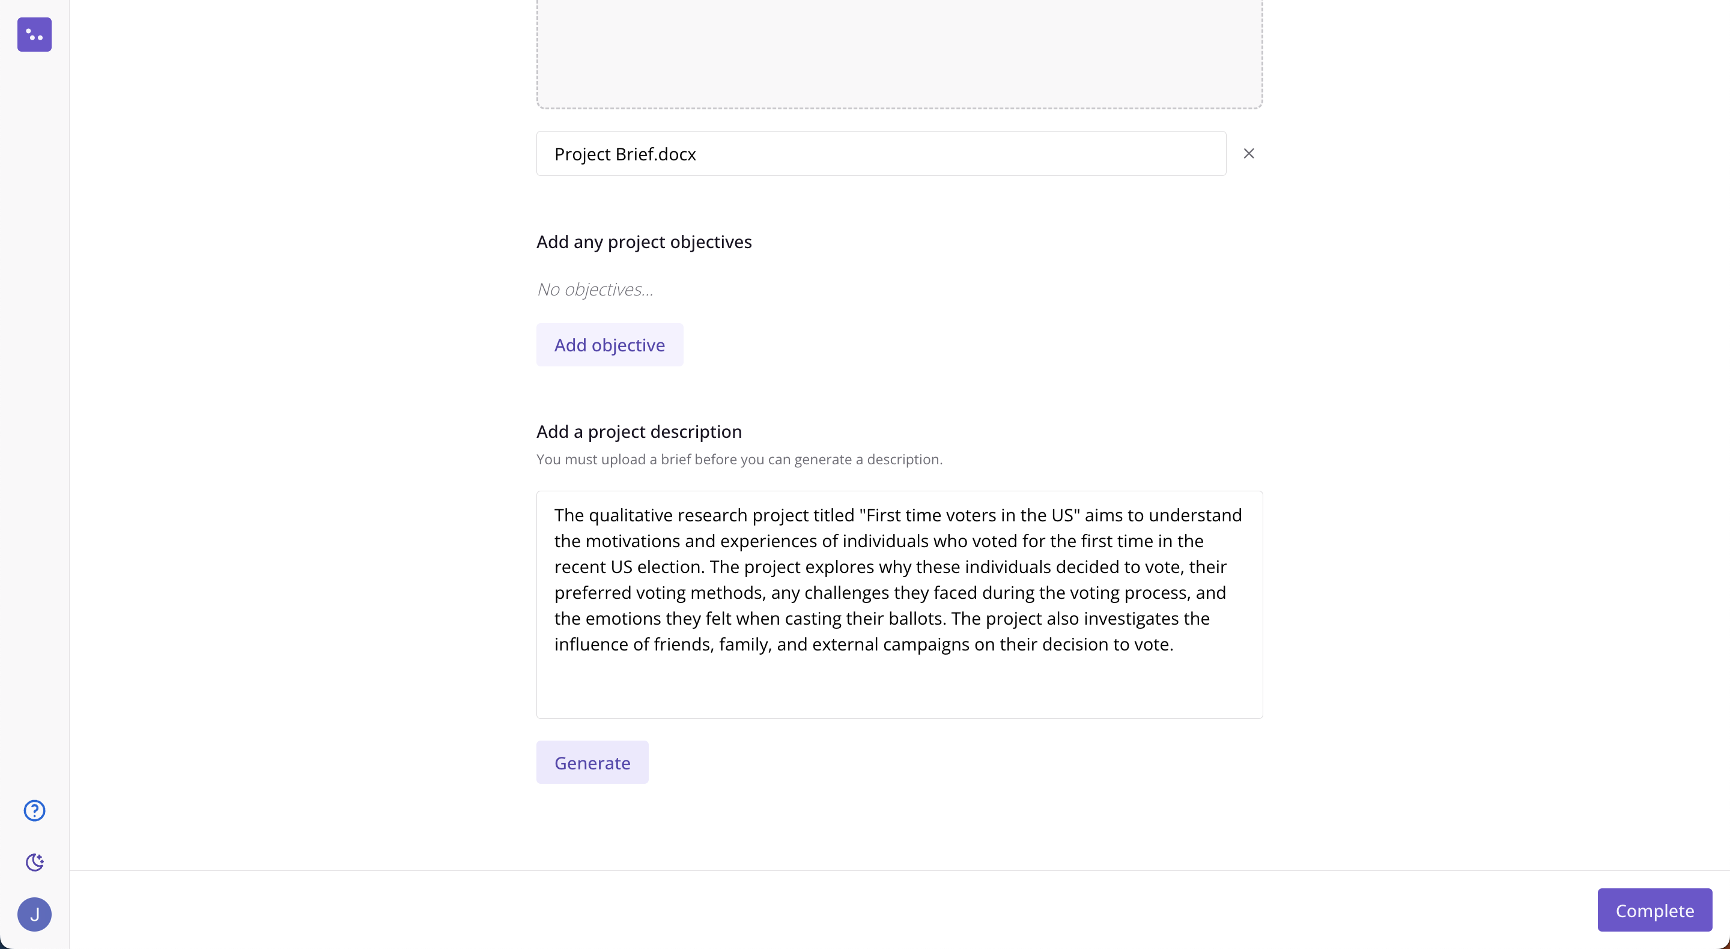Select the Project Brief.docx file name field
The width and height of the screenshot is (1730, 949).
[x=881, y=154]
